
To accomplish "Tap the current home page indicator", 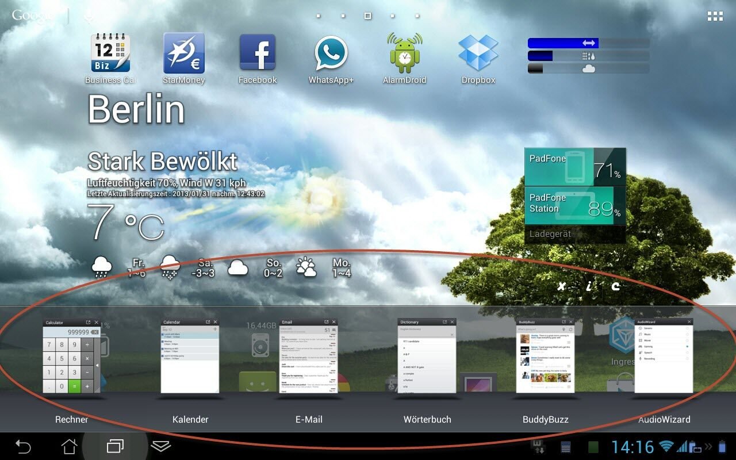I will tap(367, 16).
